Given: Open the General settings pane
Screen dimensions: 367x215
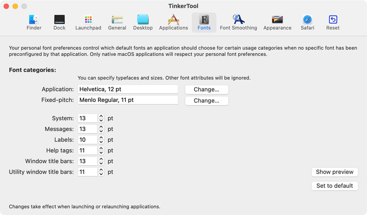Looking at the screenshot, I should click(117, 23).
